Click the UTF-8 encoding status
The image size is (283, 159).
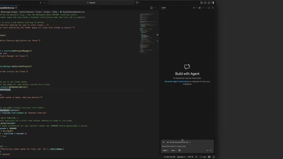pos(190,157)
